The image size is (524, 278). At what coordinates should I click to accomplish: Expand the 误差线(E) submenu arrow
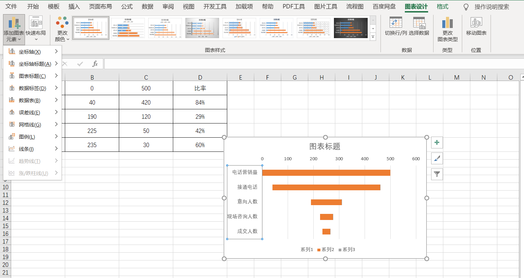(x=56, y=112)
